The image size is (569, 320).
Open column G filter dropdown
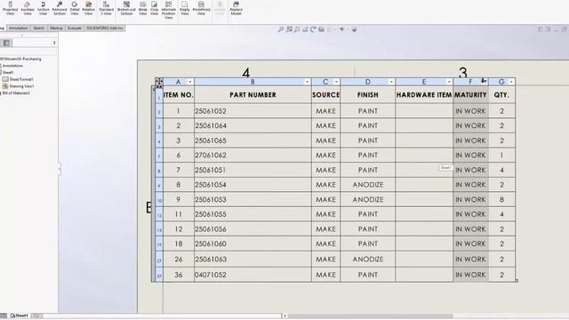click(x=511, y=82)
